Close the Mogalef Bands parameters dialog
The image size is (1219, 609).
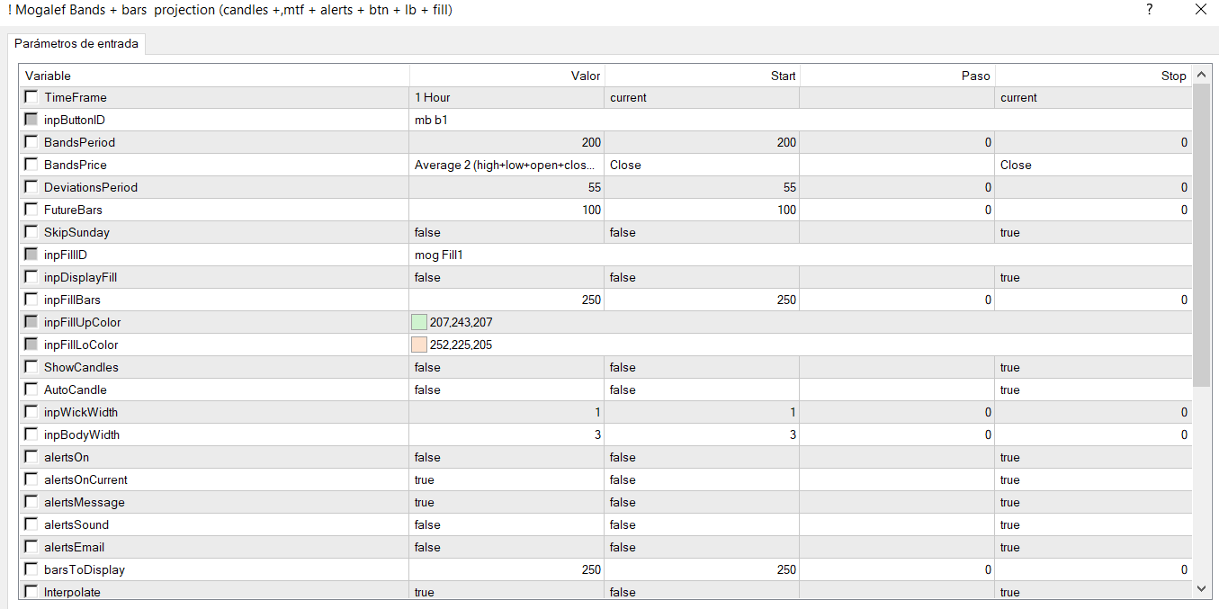[1200, 10]
